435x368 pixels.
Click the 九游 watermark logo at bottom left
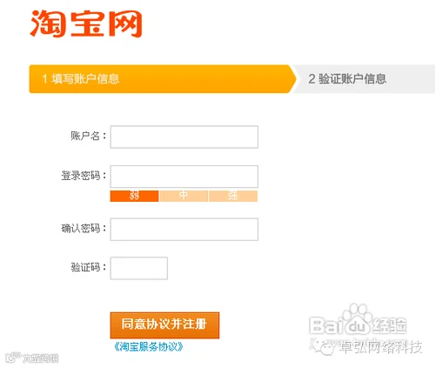pos(32,358)
